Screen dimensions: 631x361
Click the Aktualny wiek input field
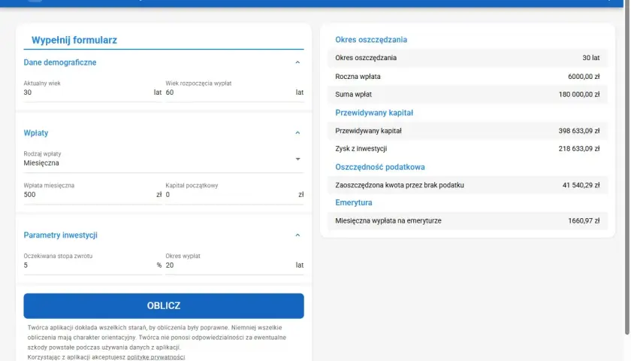pos(92,93)
